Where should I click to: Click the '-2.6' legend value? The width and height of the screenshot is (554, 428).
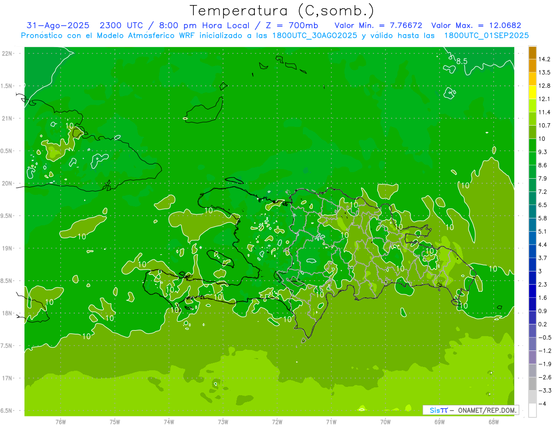pos(544,377)
